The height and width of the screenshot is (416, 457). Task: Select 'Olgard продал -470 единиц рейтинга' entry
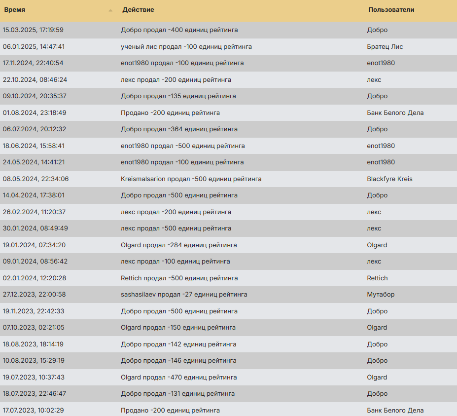tap(178, 378)
